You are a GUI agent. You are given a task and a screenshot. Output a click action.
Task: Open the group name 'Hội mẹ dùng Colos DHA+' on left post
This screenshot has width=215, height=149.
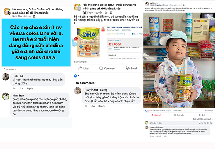pos(38,11)
